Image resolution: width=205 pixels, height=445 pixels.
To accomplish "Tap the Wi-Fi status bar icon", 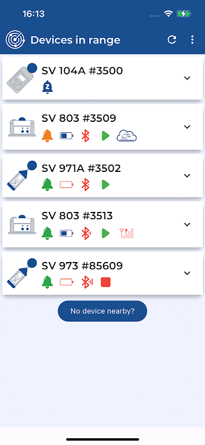I will point(168,13).
